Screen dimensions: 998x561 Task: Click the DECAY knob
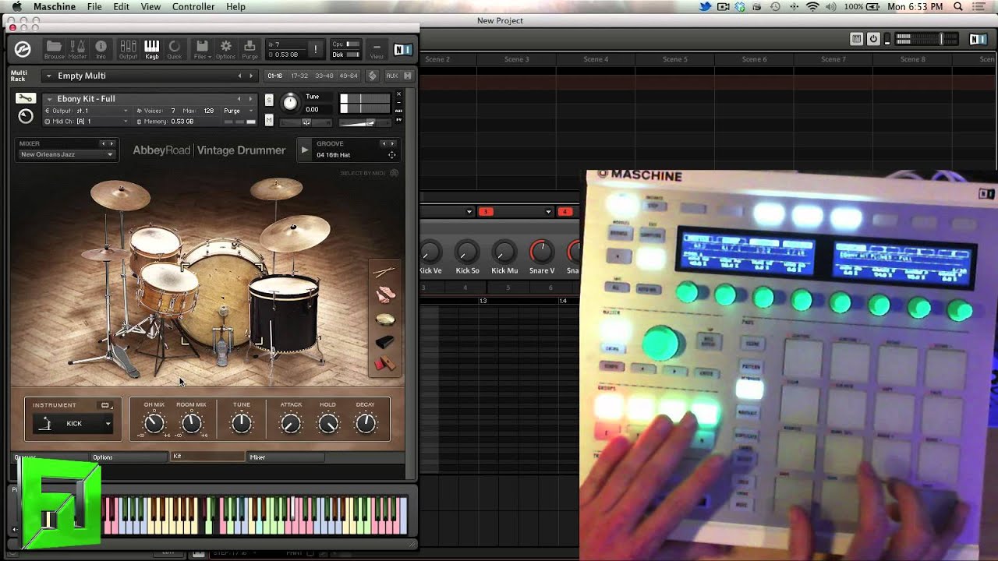point(365,423)
